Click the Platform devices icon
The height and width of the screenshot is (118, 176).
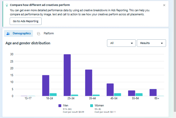pyautogui.click(x=39, y=34)
